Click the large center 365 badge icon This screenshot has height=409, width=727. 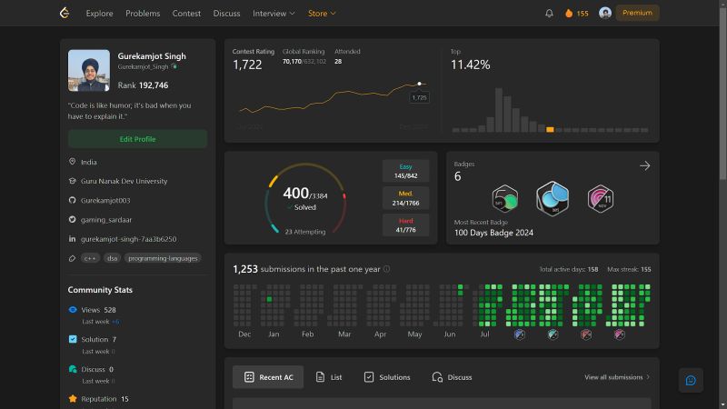click(553, 198)
